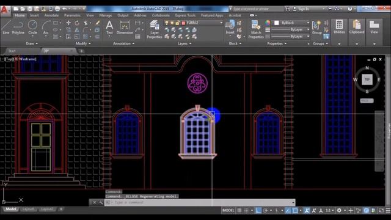Expand the Draw panel dropdown
Viewport: 391px width, 220px height.
click(32, 43)
